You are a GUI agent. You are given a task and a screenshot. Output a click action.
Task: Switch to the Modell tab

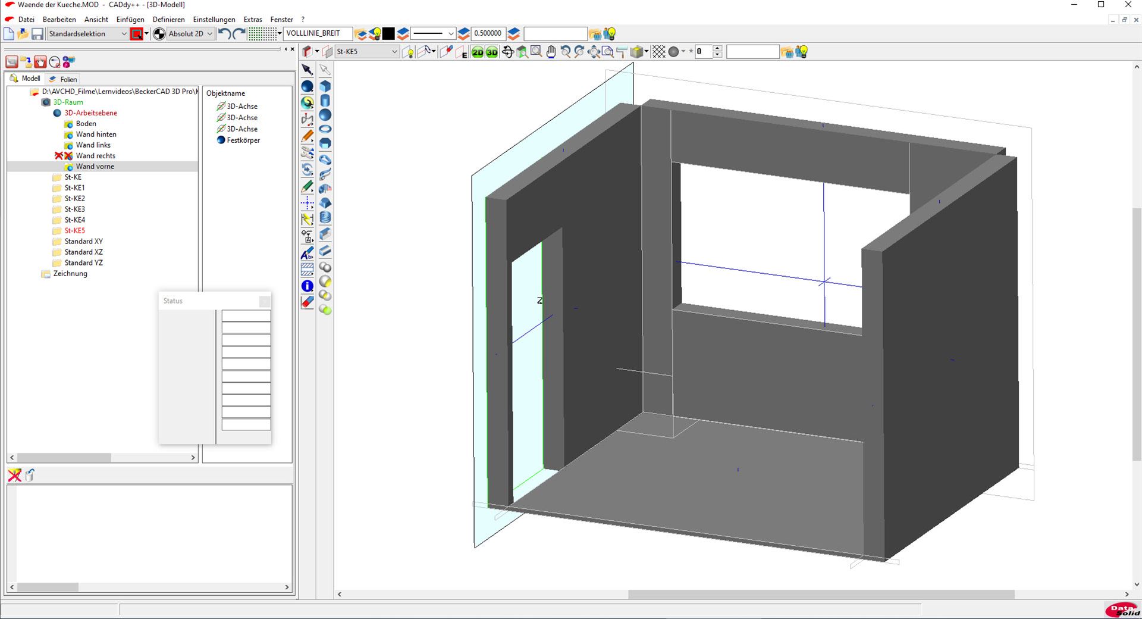(x=25, y=79)
